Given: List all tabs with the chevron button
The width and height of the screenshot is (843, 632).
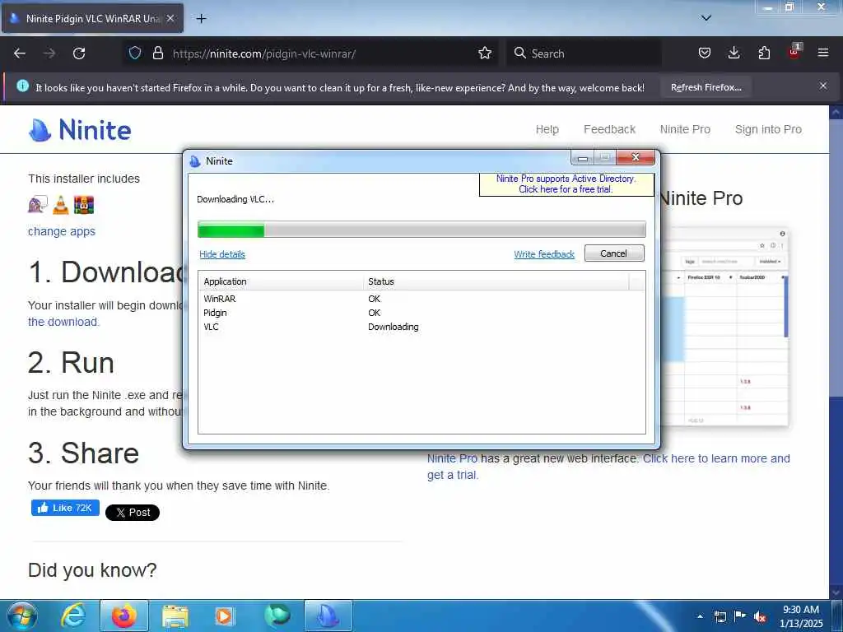Looking at the screenshot, I should tap(706, 18).
